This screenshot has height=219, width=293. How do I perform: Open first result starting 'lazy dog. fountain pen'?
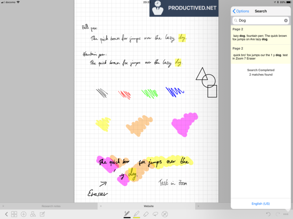click(260, 35)
